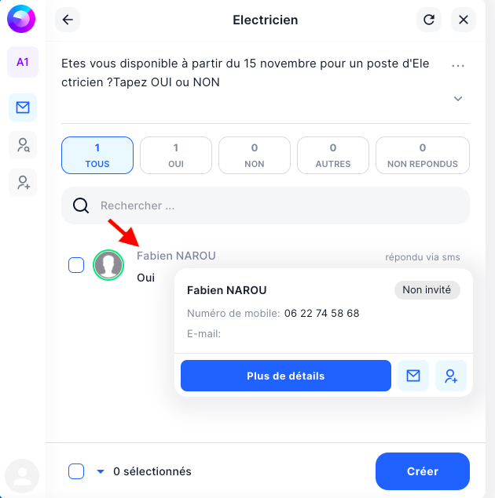Click the colorful app logo
This screenshot has width=495, height=498.
coord(21,19)
